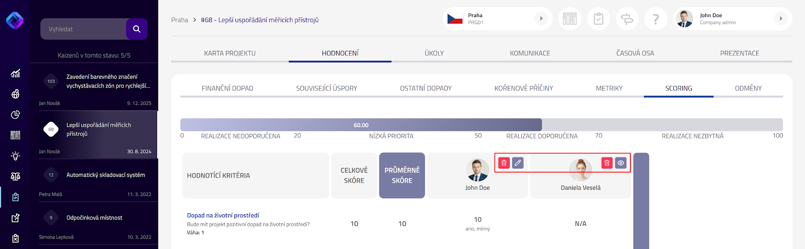Viewport: 805px width, 249px height.
Task: Click the lightbulb ideas sidebar icon
Action: [x=16, y=156]
